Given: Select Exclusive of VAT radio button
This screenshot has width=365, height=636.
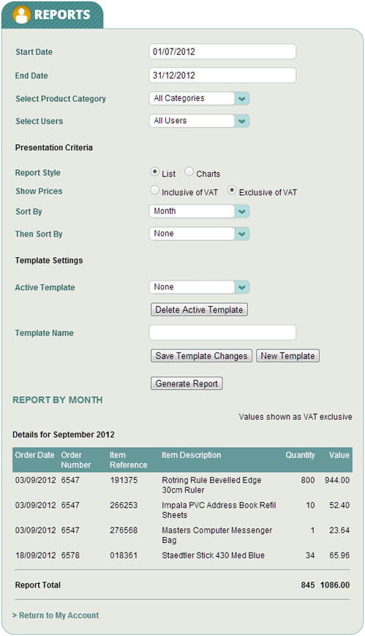Looking at the screenshot, I should [x=232, y=191].
